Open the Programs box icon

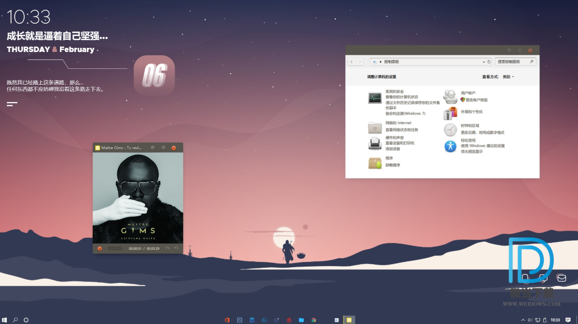pos(374,163)
